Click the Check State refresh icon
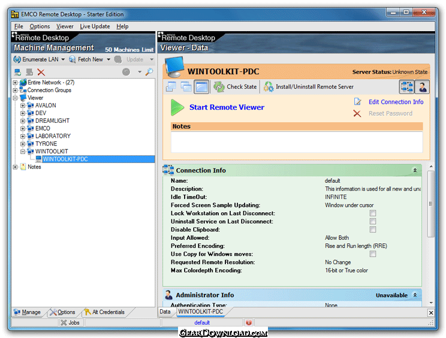Screen dimensions: 446x338 click(x=219, y=87)
